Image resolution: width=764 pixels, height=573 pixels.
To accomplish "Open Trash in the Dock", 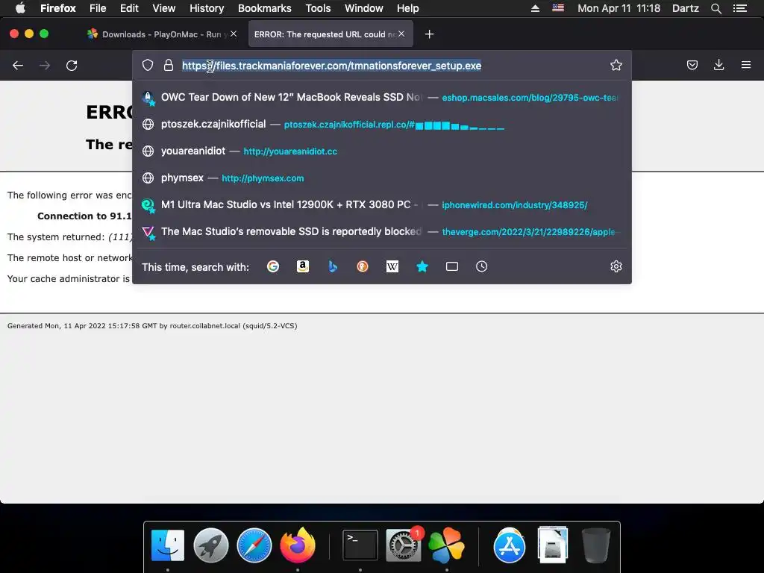I will (596, 545).
